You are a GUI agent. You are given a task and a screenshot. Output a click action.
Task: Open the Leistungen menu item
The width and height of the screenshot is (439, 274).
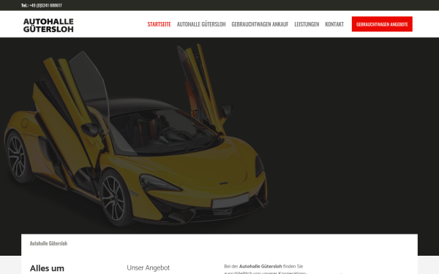pos(307,24)
